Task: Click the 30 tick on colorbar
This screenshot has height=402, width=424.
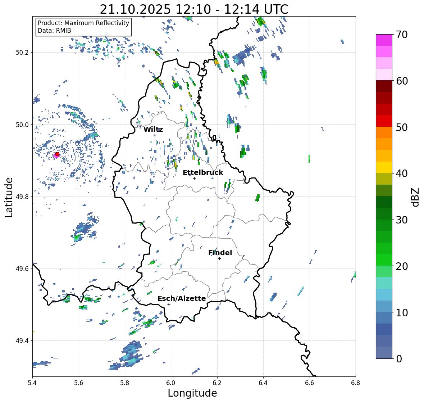Action: click(x=402, y=220)
